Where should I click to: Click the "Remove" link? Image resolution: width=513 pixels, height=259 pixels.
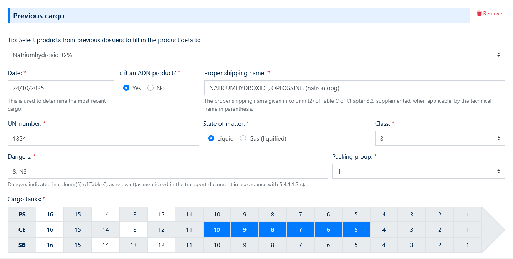pos(493,13)
